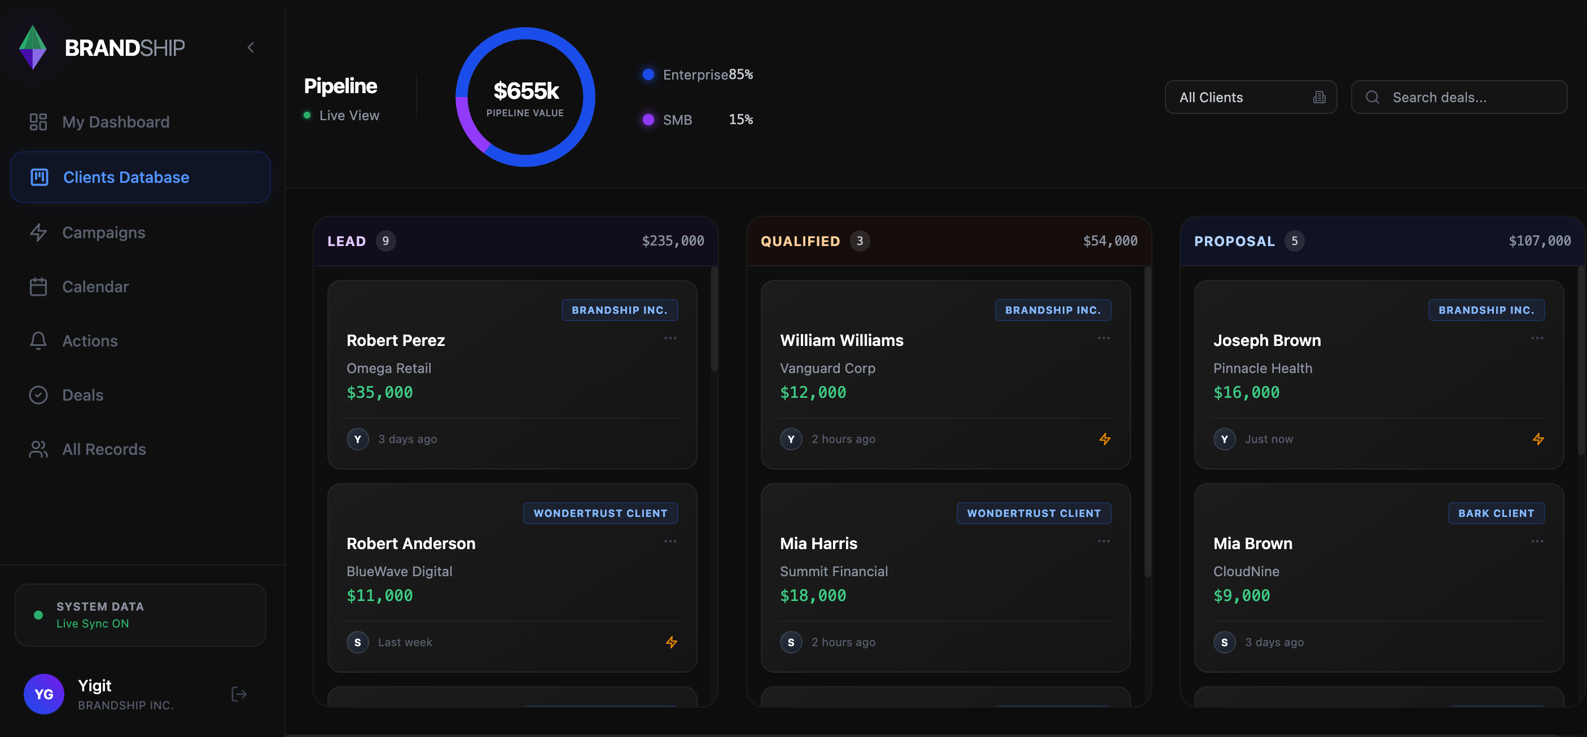Click the BrandShip diamond logo
1587x737 pixels.
point(33,47)
